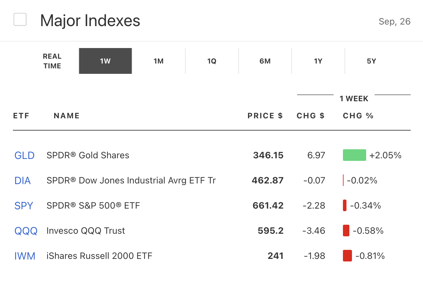The height and width of the screenshot is (285, 423).
Task: Open the GLD ticker link
Action: (25, 155)
